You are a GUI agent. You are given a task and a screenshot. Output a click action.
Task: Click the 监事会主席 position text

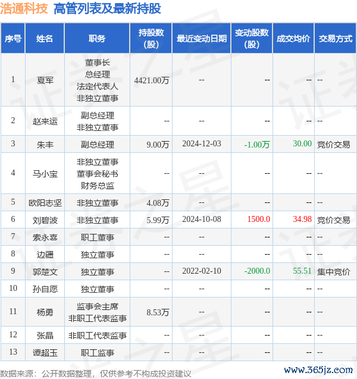98,306
